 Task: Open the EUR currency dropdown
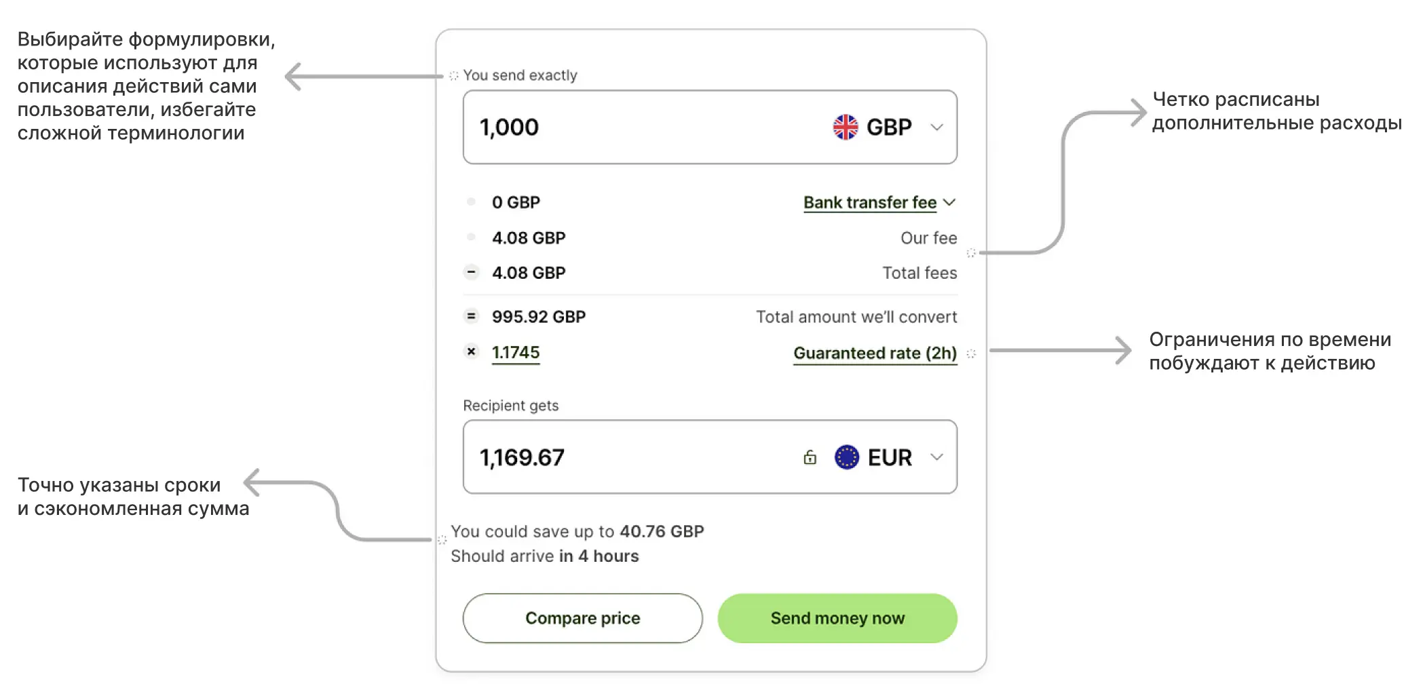[x=936, y=457]
